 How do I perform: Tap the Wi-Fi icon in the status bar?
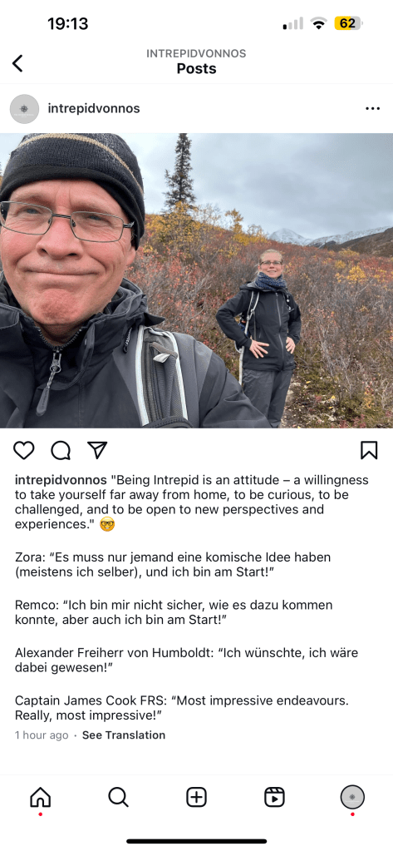point(319,23)
